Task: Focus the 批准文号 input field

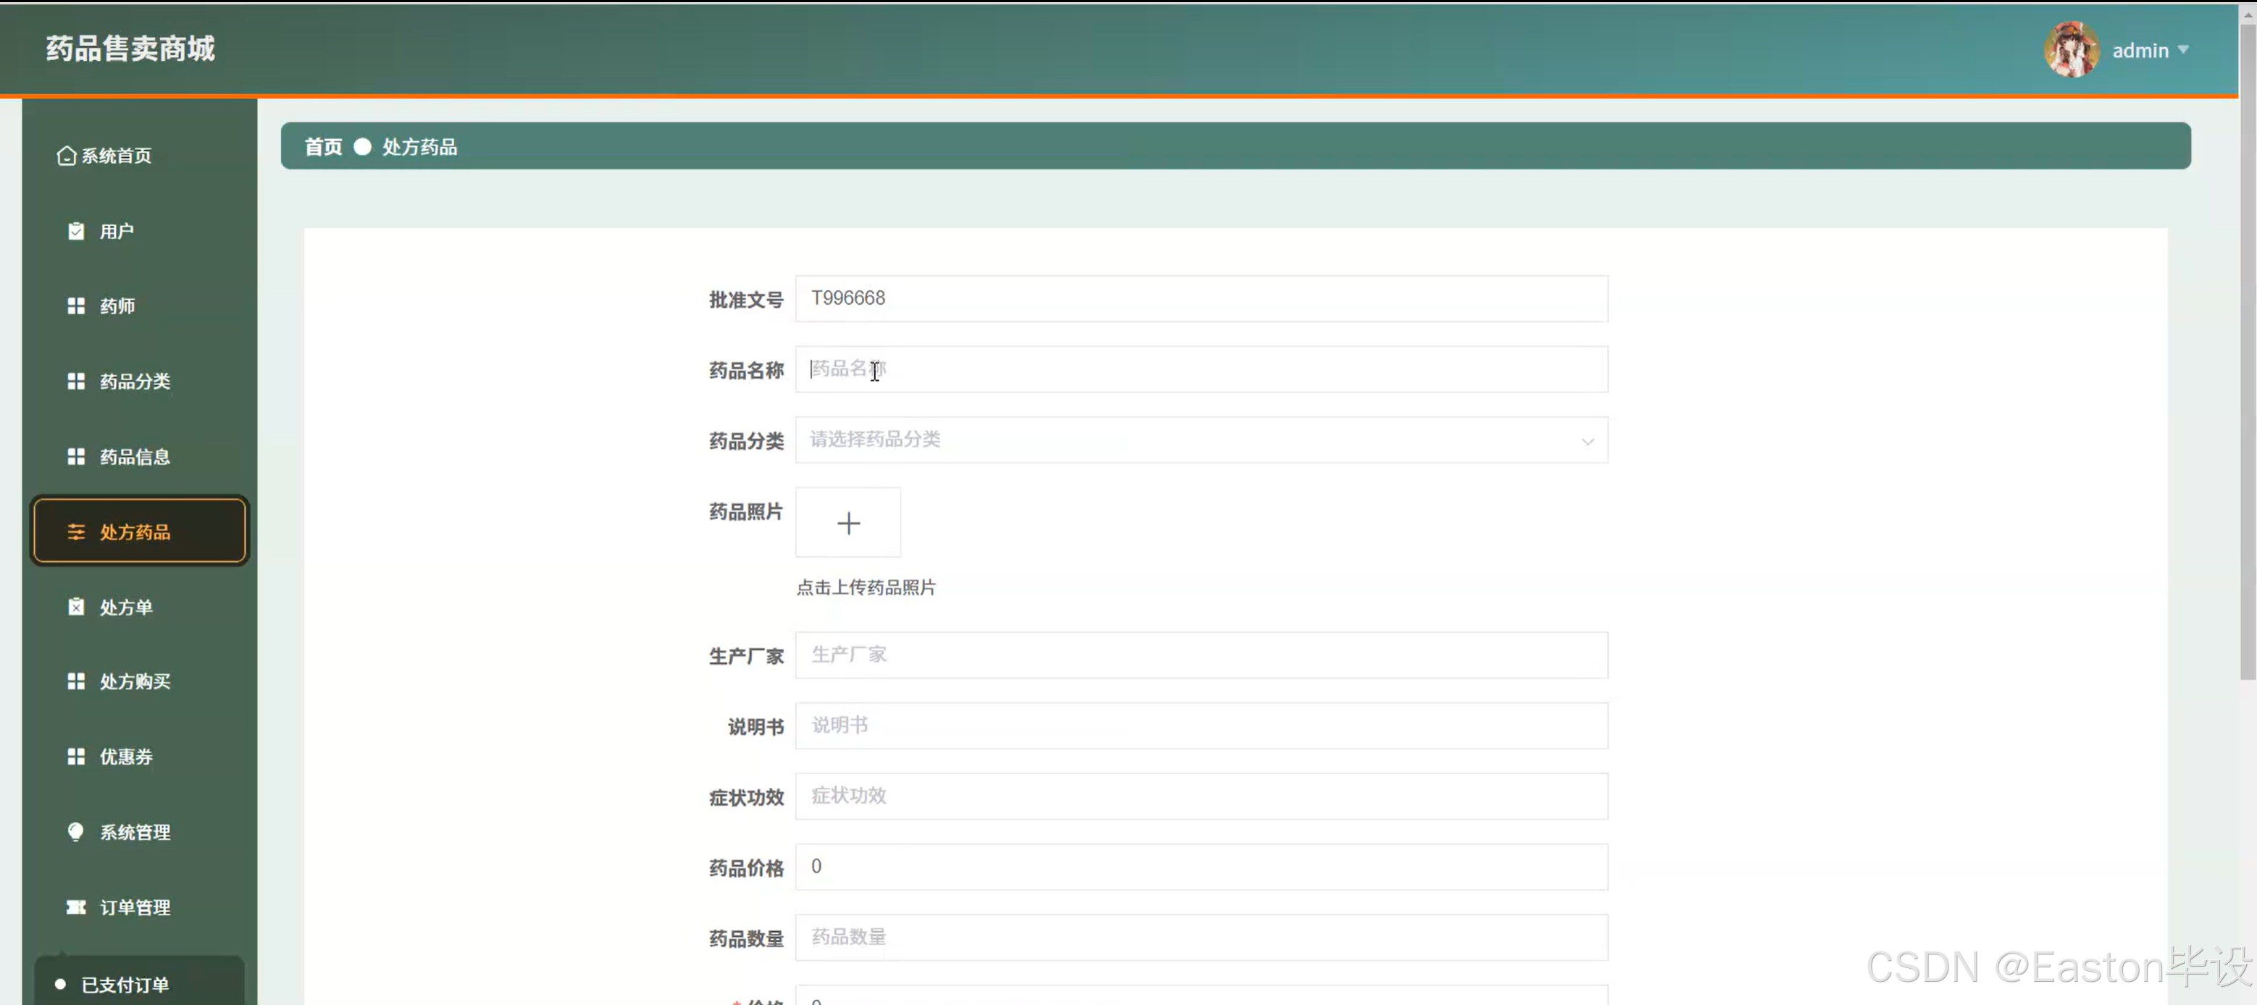Action: pos(1201,299)
